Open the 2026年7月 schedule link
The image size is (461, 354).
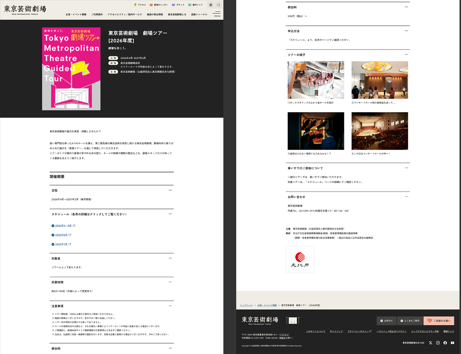click(x=61, y=244)
